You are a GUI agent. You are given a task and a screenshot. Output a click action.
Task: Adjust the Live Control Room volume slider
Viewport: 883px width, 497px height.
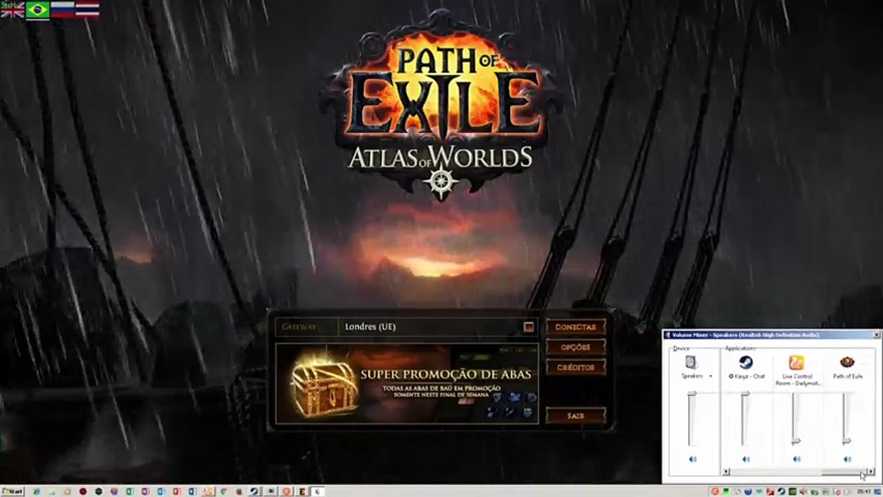(796, 441)
